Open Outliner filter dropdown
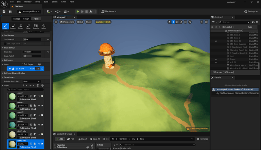Screen dimensions: 261x150 coord(214,22)
